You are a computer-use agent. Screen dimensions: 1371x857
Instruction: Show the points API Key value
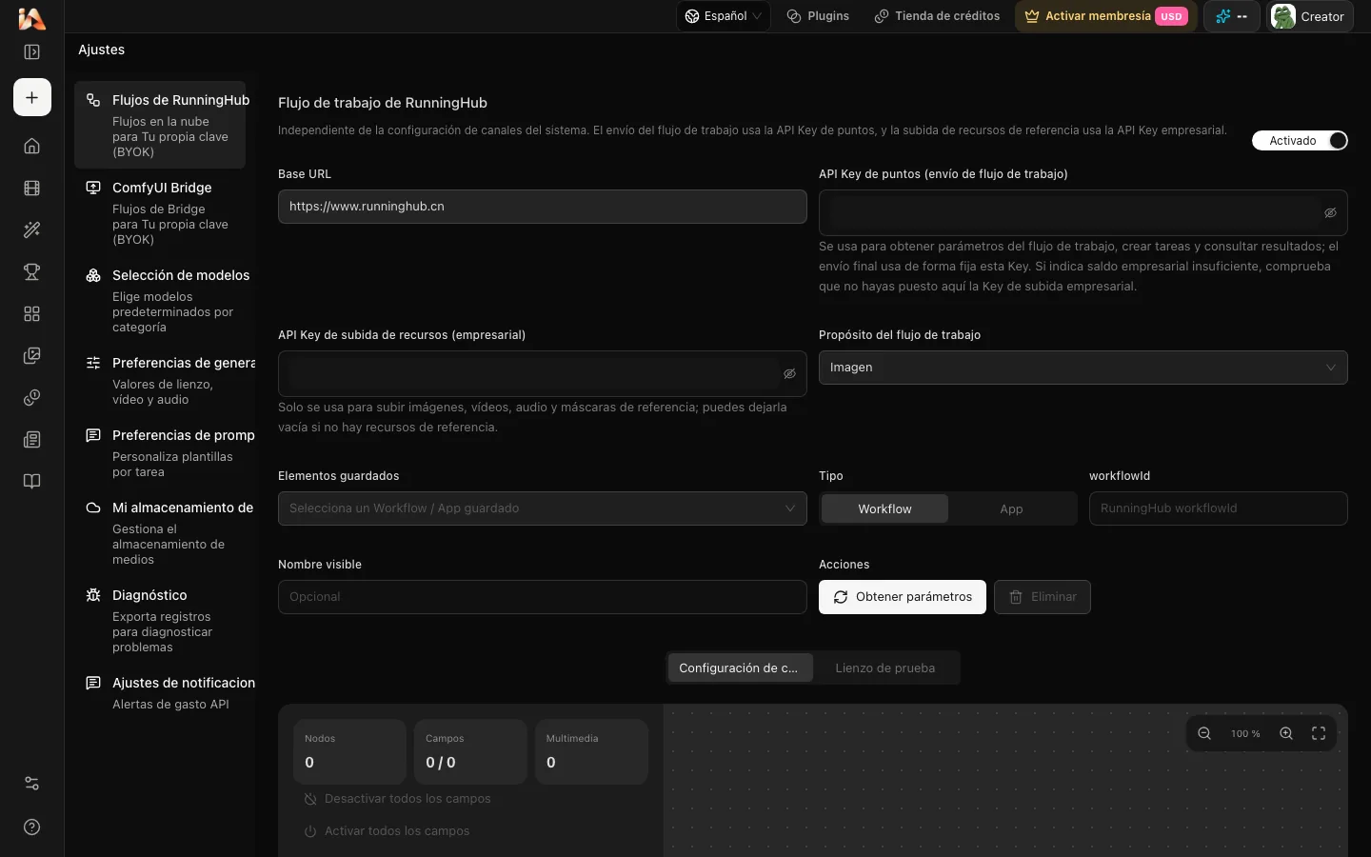pyautogui.click(x=1330, y=213)
